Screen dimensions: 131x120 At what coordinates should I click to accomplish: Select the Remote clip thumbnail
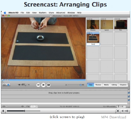[93, 25]
